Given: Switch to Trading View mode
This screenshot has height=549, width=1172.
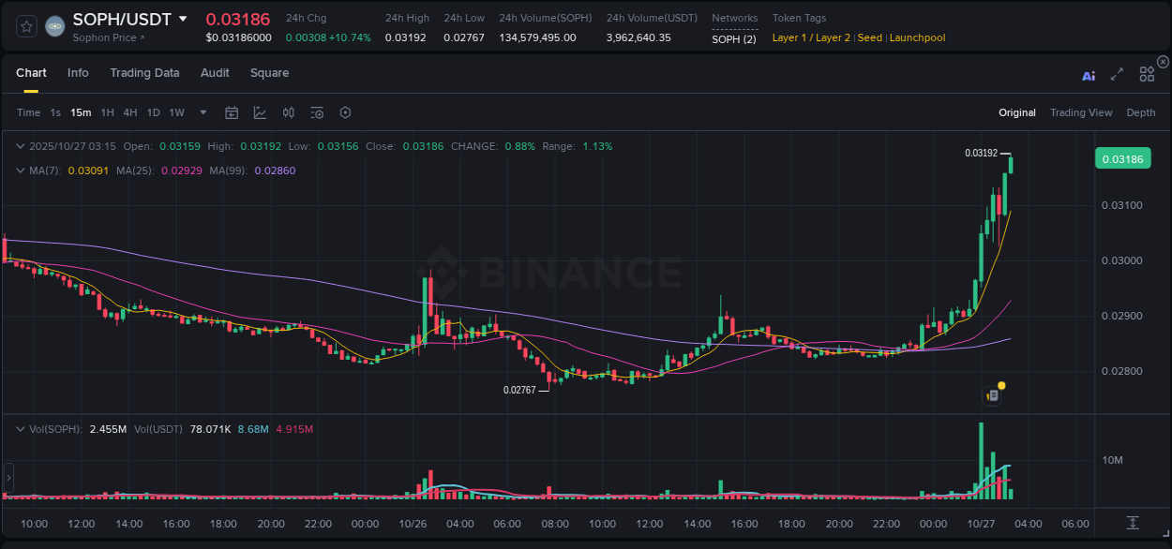Looking at the screenshot, I should pyautogui.click(x=1081, y=112).
